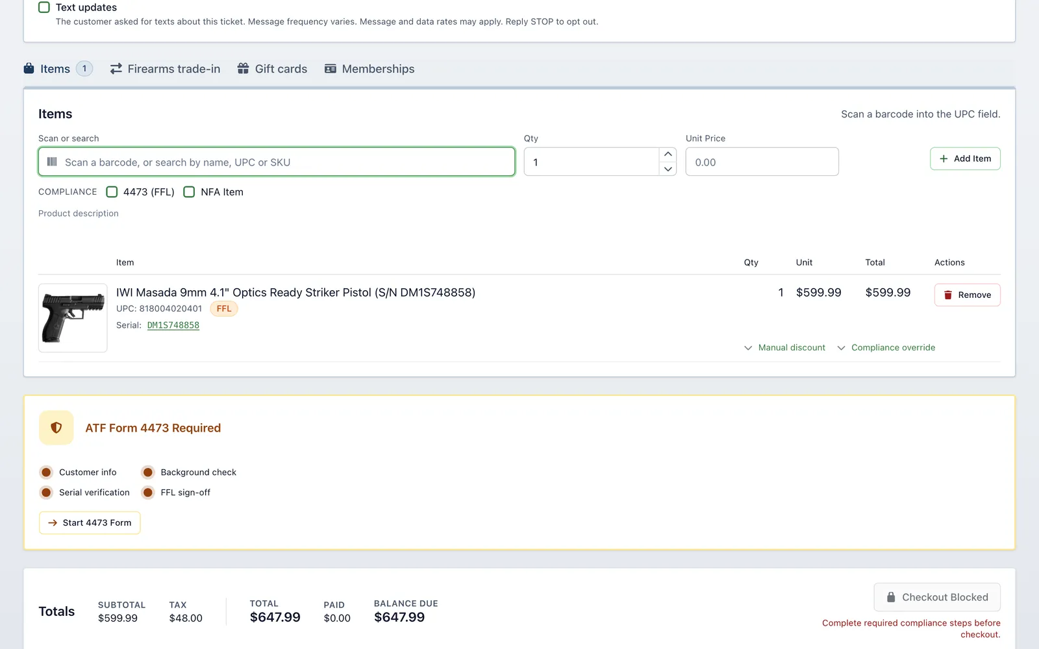Viewport: 1039px width, 649px height.
Task: Click the item name IWI Masada 9mm
Action: click(295, 293)
